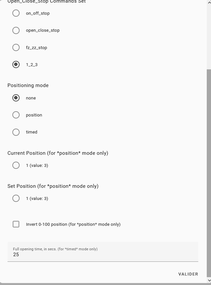Select the fz_zz_stop radio option
211x285 pixels.
16,47
